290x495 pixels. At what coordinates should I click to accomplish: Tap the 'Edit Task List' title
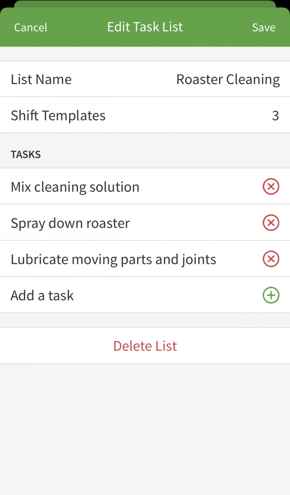pos(145,27)
